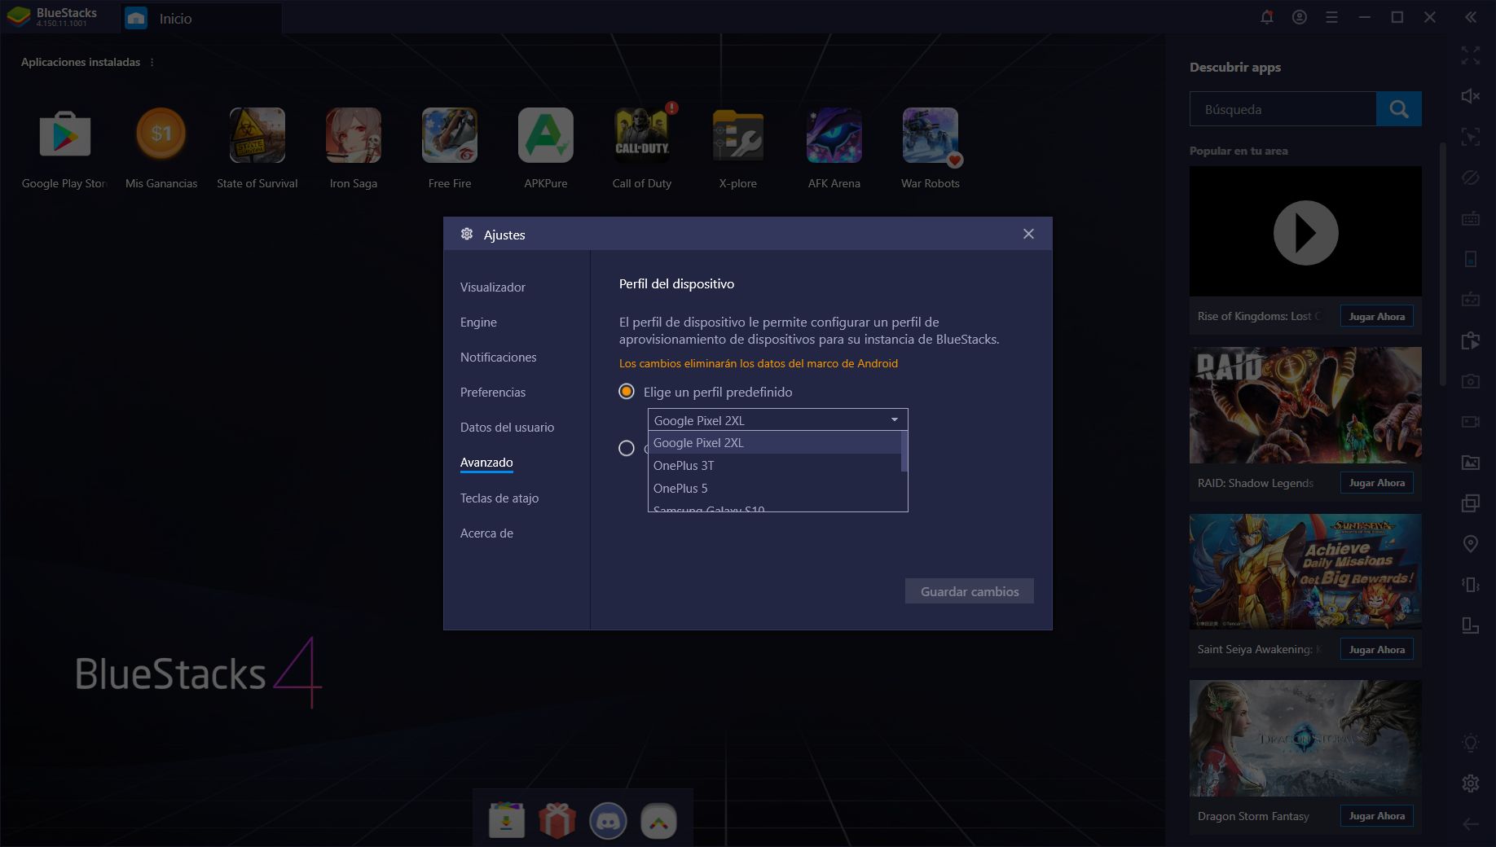The width and height of the screenshot is (1496, 847).
Task: Toggle light bulb icon in side toolbar
Action: [1471, 743]
